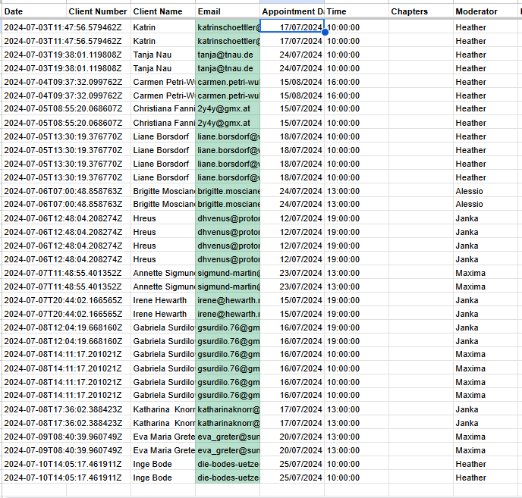This screenshot has height=498, width=522.
Task: Click the first Irene Hewarth name cell
Action: coord(163,300)
